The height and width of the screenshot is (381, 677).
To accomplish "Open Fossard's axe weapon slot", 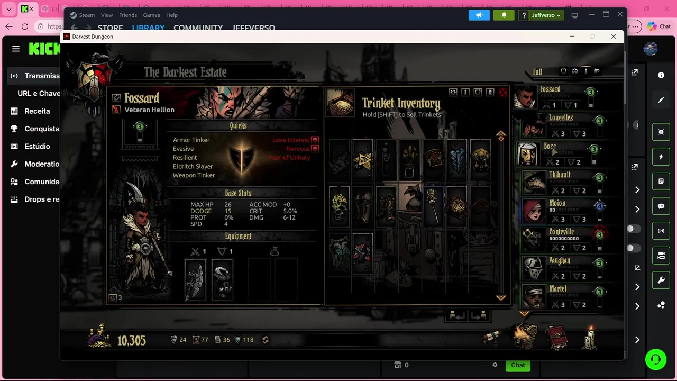I will pos(195,279).
